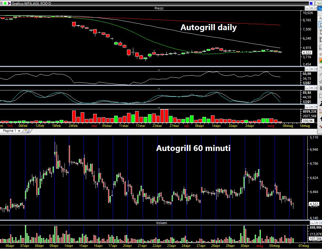Click the 107,38K volume label
Screen dimensions: 322x249
tap(316, 239)
